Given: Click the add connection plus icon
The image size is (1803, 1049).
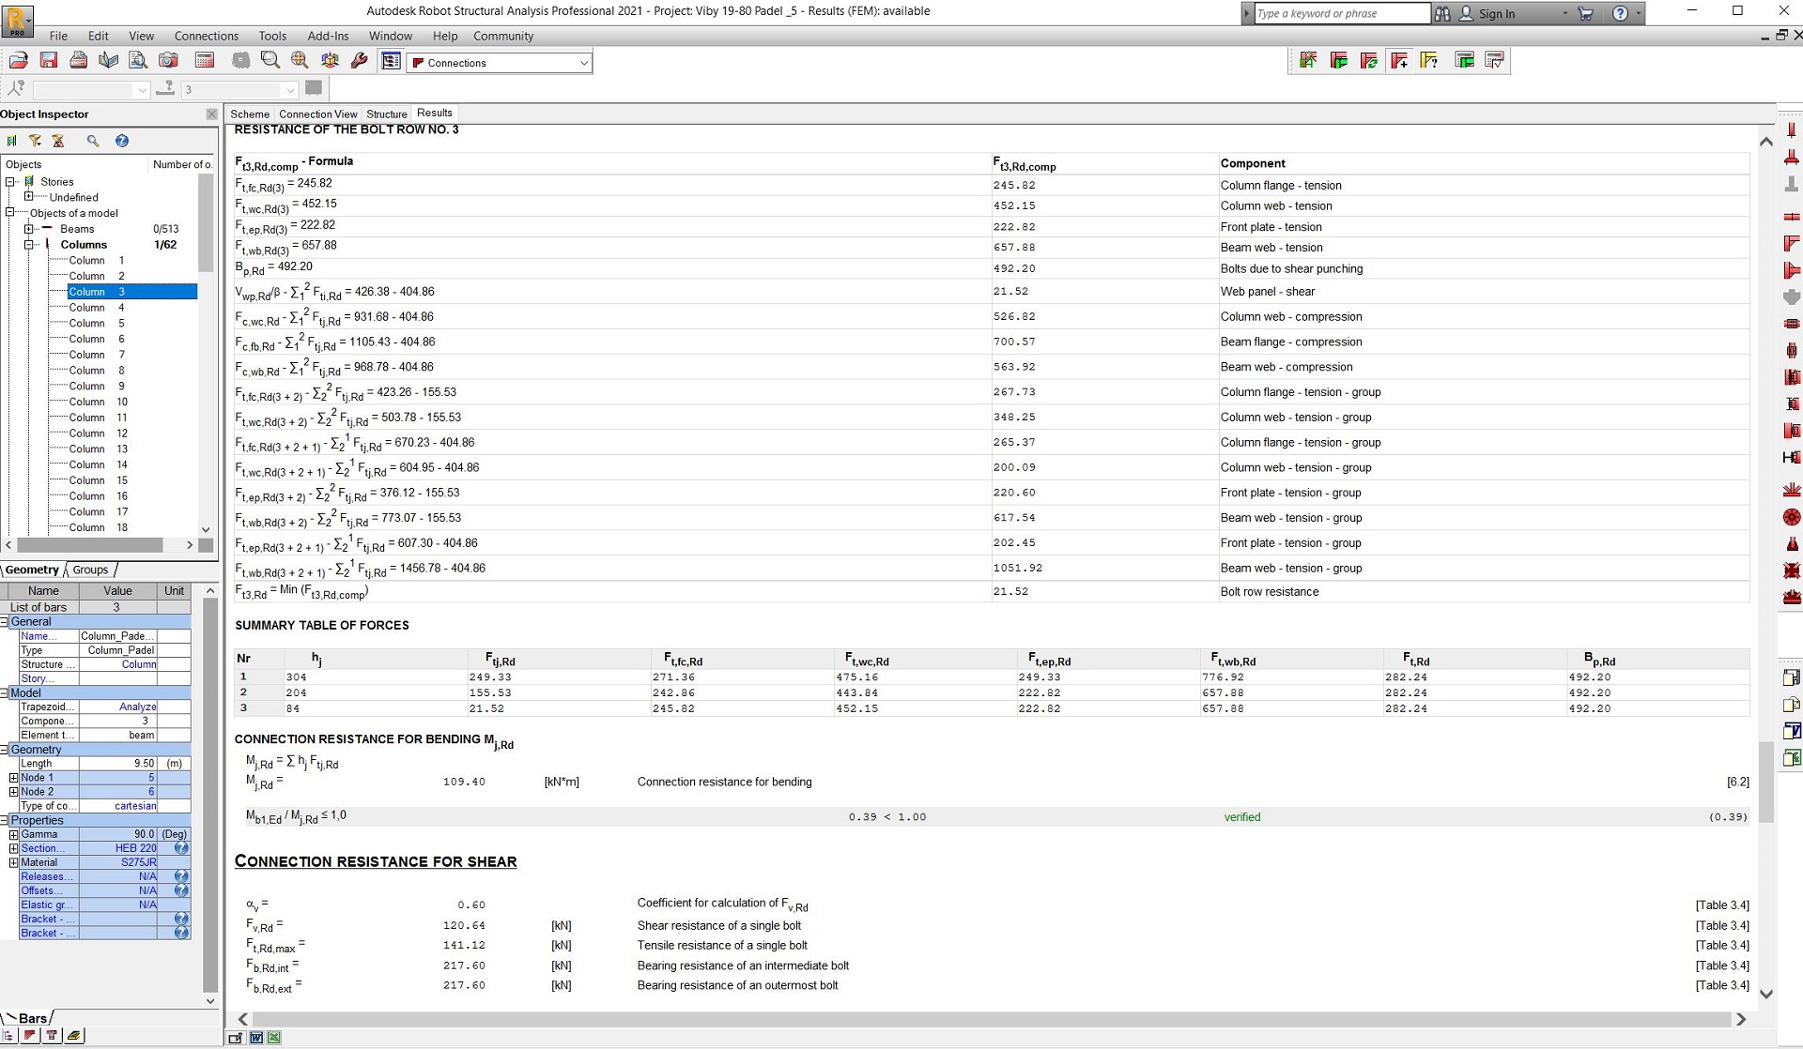Looking at the screenshot, I should click(x=1399, y=61).
